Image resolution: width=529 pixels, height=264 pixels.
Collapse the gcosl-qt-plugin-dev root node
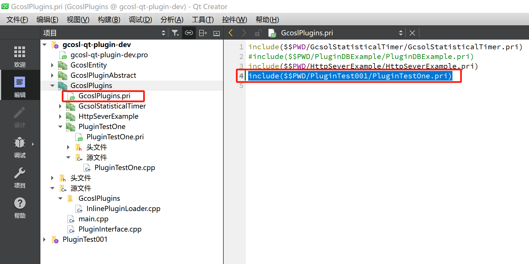click(x=45, y=45)
